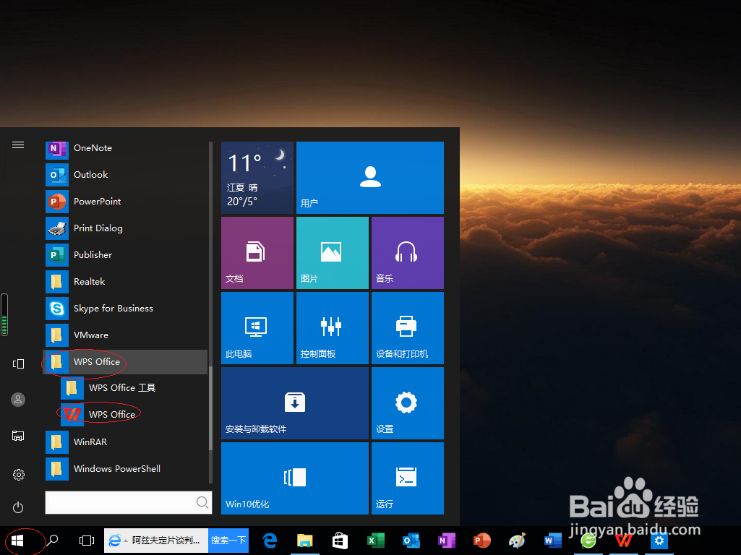Click the taskbar search icon
Viewport: 741px width, 555px height.
click(x=52, y=541)
